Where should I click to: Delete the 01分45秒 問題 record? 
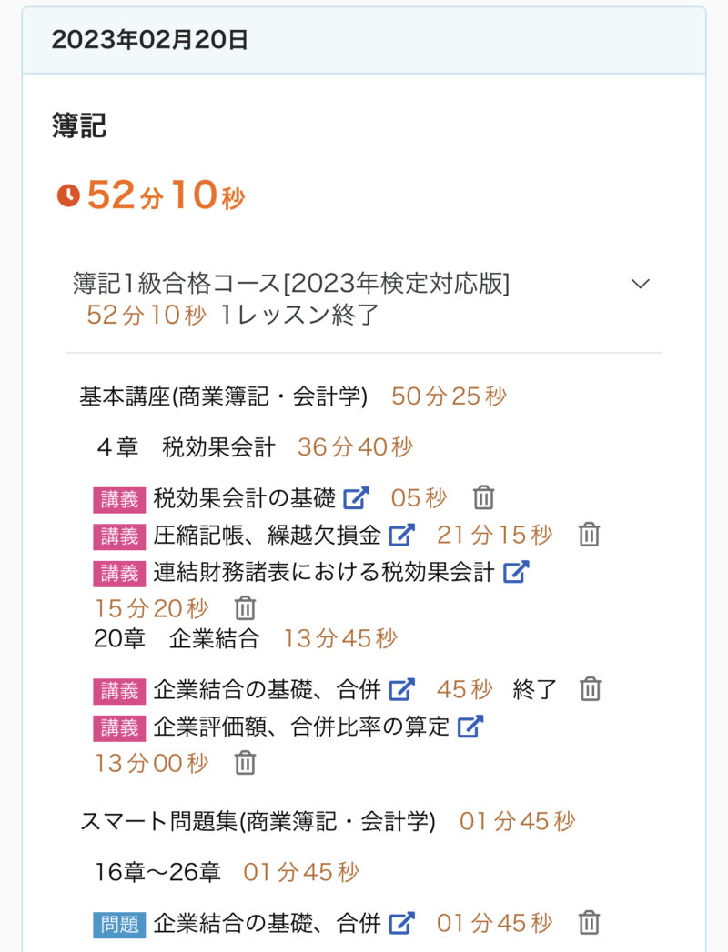[x=590, y=924]
